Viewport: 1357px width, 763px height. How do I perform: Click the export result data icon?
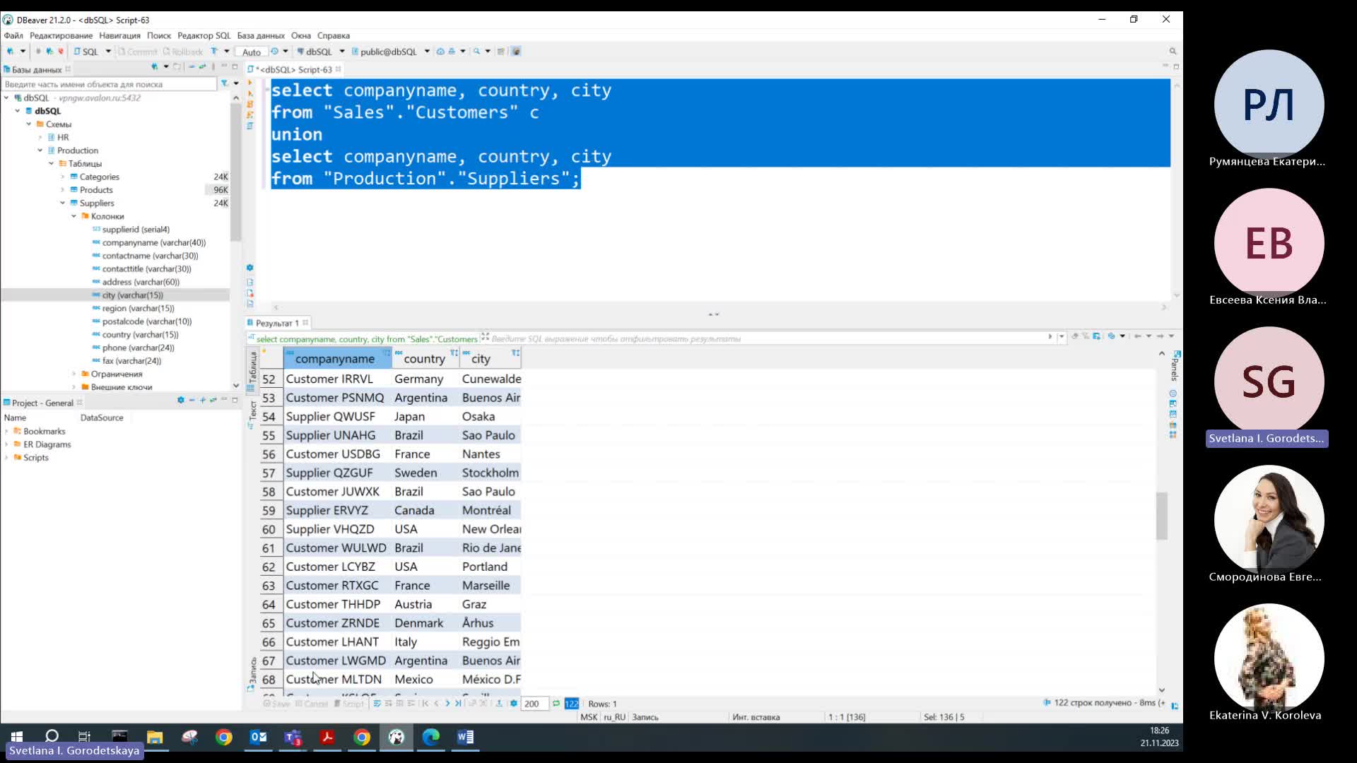tap(499, 704)
